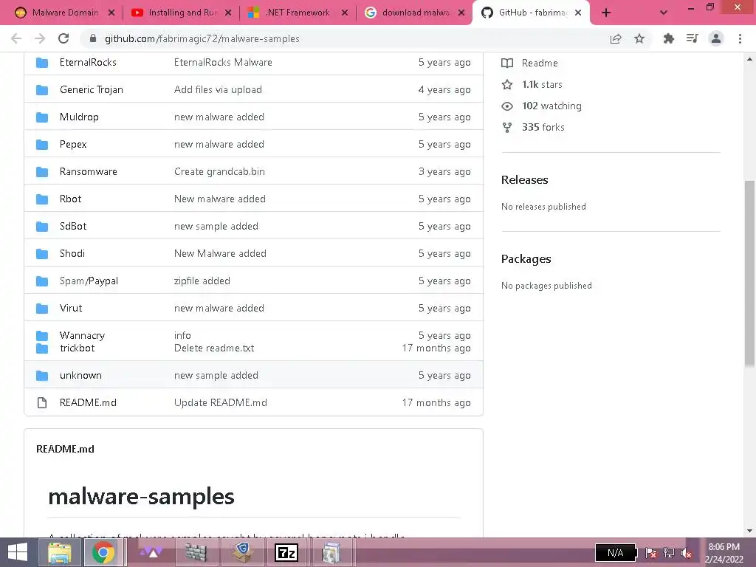
Task: Click the SdBot folder icon
Action: click(42, 226)
